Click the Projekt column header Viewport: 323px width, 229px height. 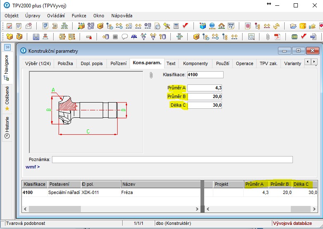pyautogui.click(x=228, y=184)
